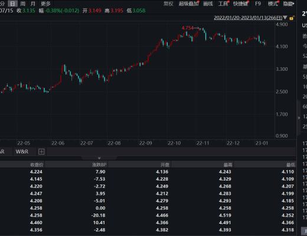
Task: Click the 22-10 date label on time axis
Action: [174, 143]
